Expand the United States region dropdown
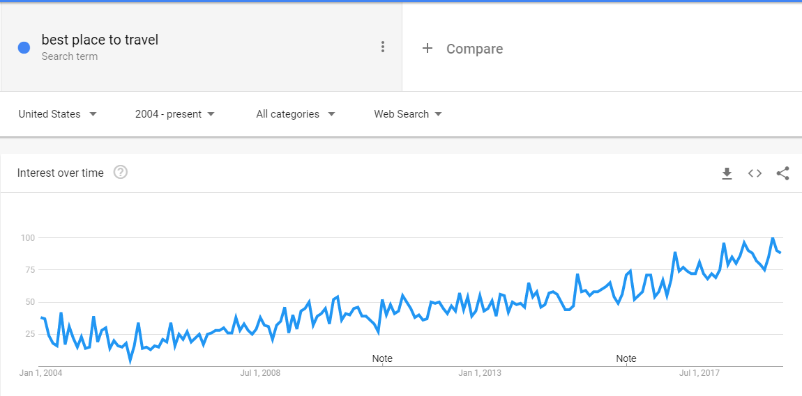Screen dimensions: 802x396 click(57, 114)
